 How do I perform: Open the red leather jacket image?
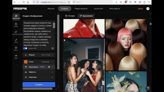(84, 28)
